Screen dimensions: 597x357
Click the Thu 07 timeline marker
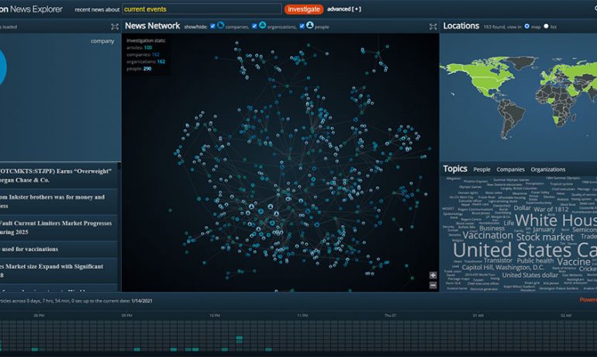390,315
